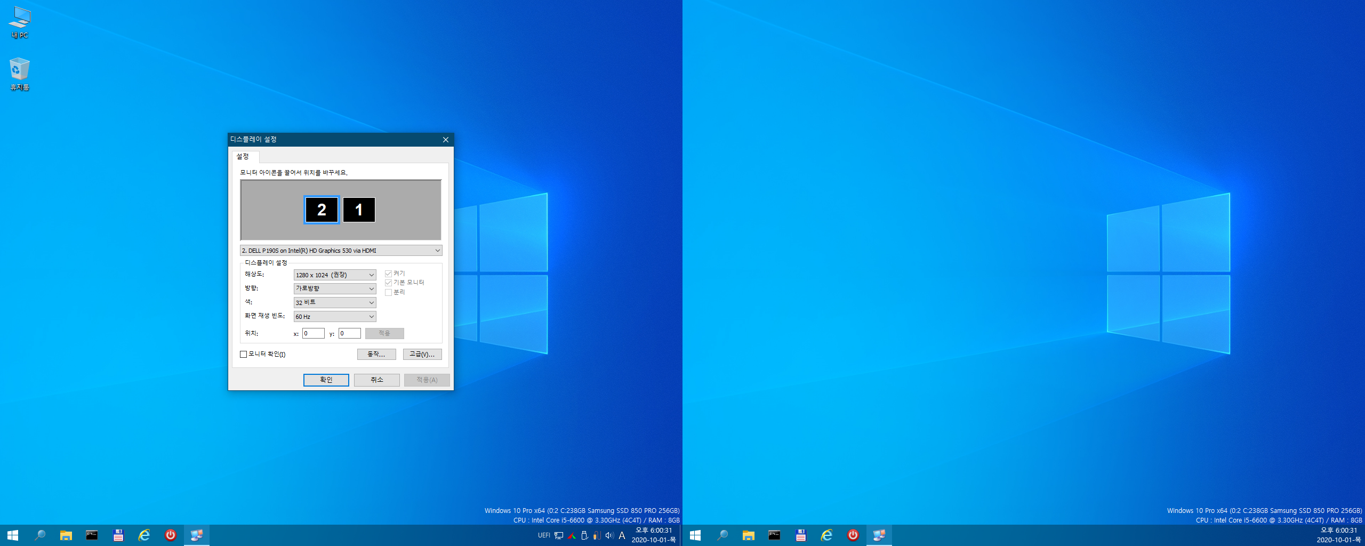1365x546 pixels.
Task: Click floppy disk icon on left monitor taskbar
Action: [x=118, y=535]
